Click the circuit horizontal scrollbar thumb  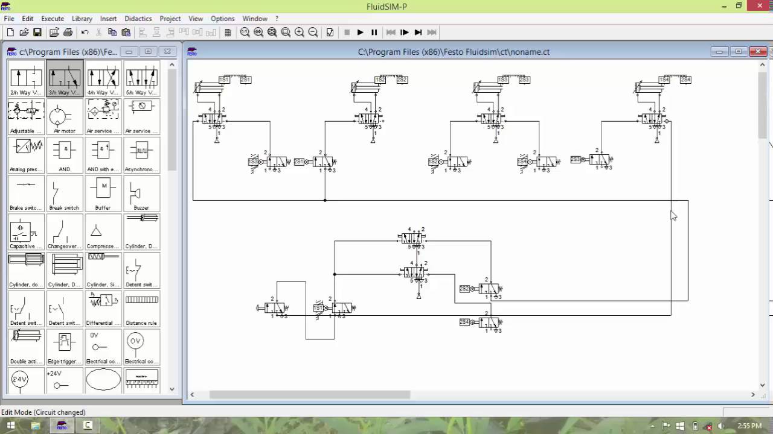(x=310, y=395)
